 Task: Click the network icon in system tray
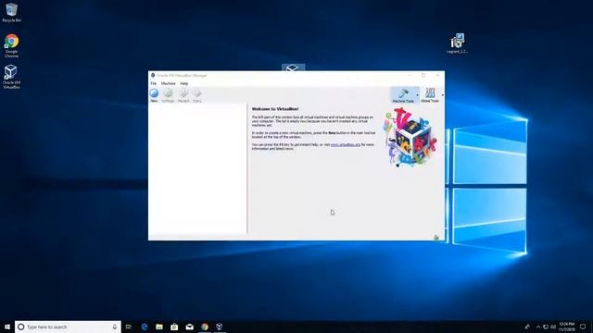546,327
